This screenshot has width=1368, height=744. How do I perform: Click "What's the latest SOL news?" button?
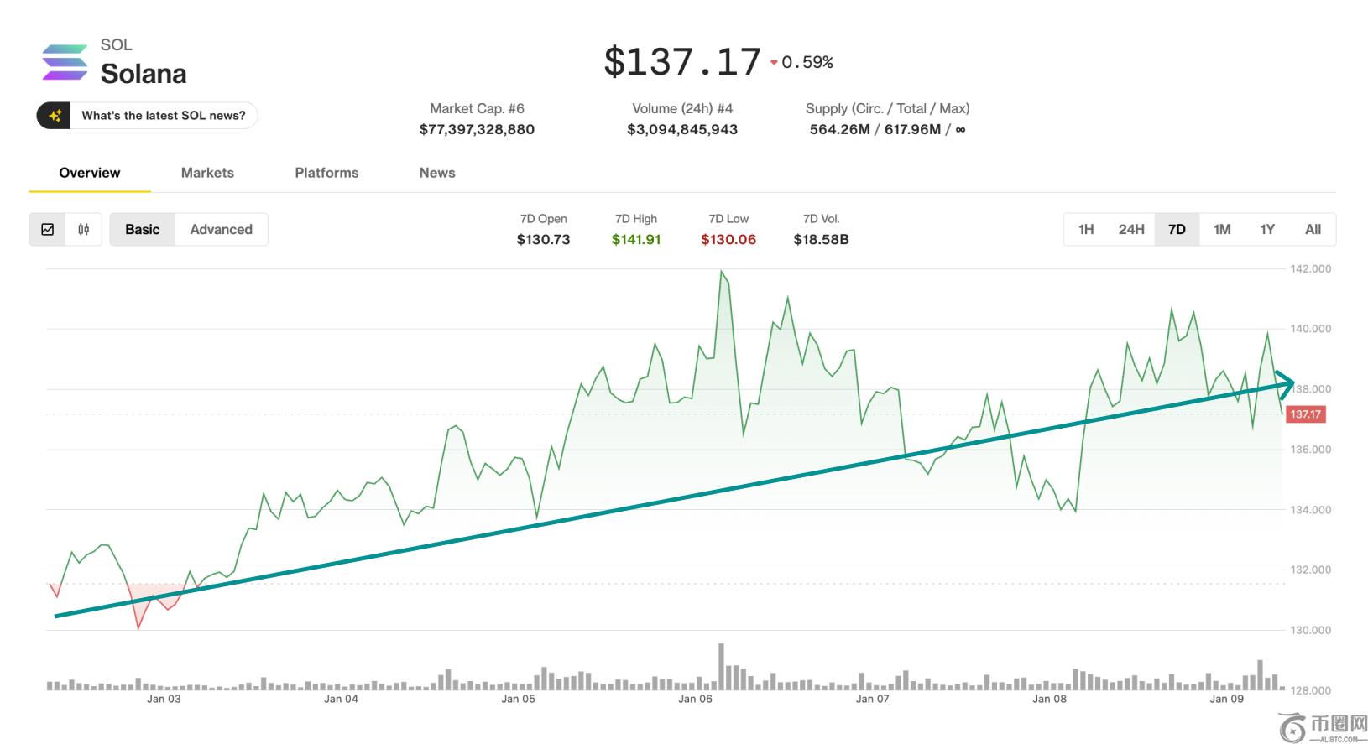[x=163, y=116]
